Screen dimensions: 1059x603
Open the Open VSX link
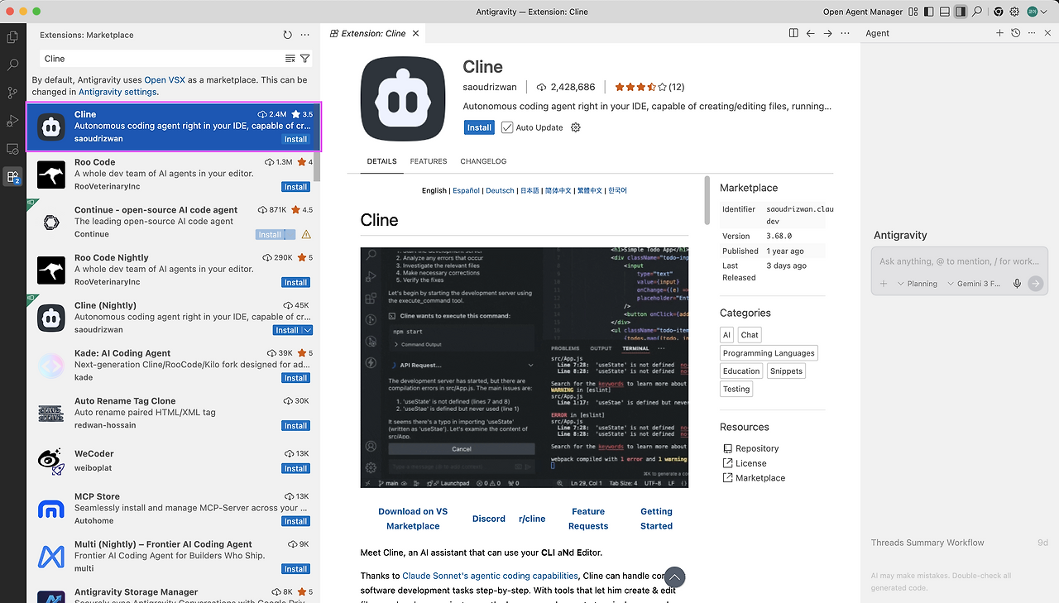(165, 80)
